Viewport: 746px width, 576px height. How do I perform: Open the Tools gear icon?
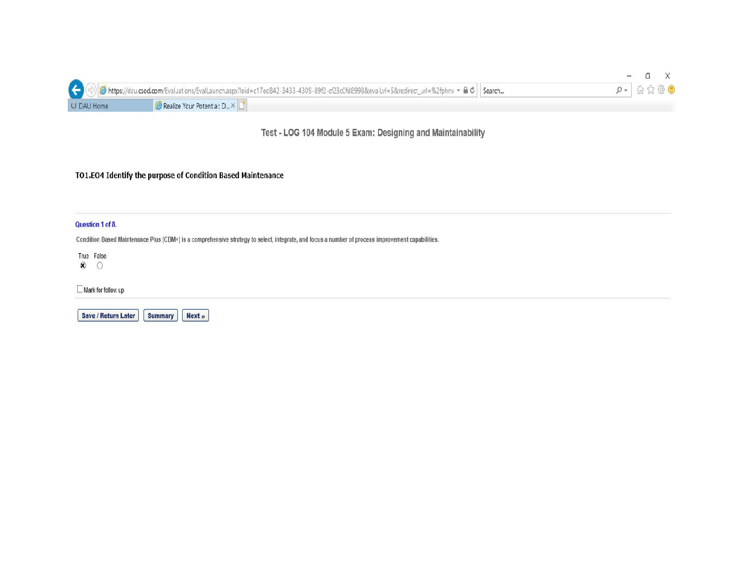click(661, 90)
